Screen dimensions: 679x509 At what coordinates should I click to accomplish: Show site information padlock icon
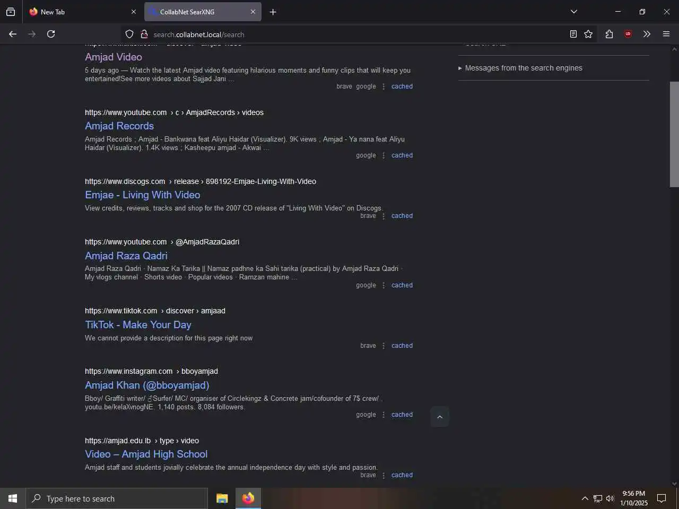pyautogui.click(x=144, y=34)
